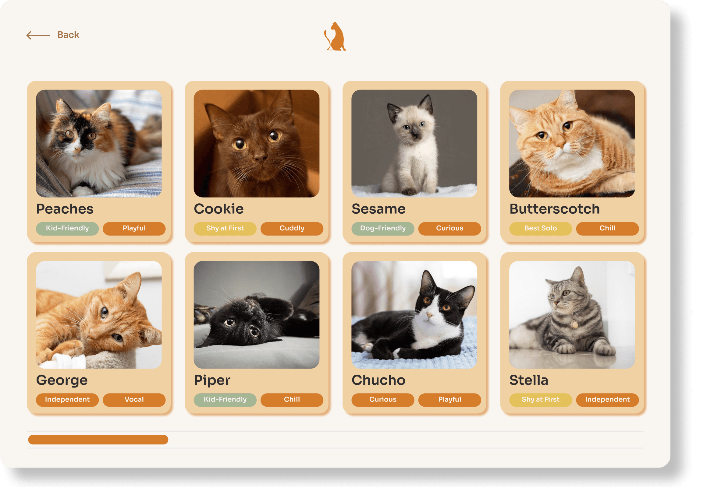Click the Cuddly tag on Cookie
Viewport: 707px width, 487px height.
[x=292, y=229]
